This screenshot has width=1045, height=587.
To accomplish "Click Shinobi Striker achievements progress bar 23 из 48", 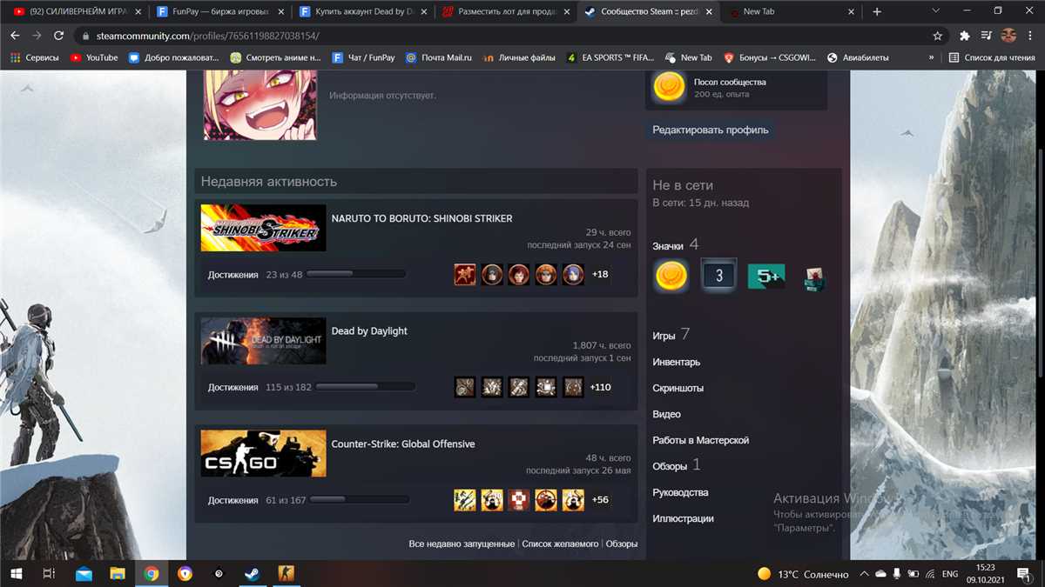I will pyautogui.click(x=356, y=275).
